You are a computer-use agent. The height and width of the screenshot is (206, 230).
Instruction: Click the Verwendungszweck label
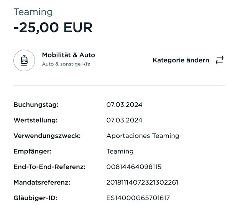click(47, 136)
